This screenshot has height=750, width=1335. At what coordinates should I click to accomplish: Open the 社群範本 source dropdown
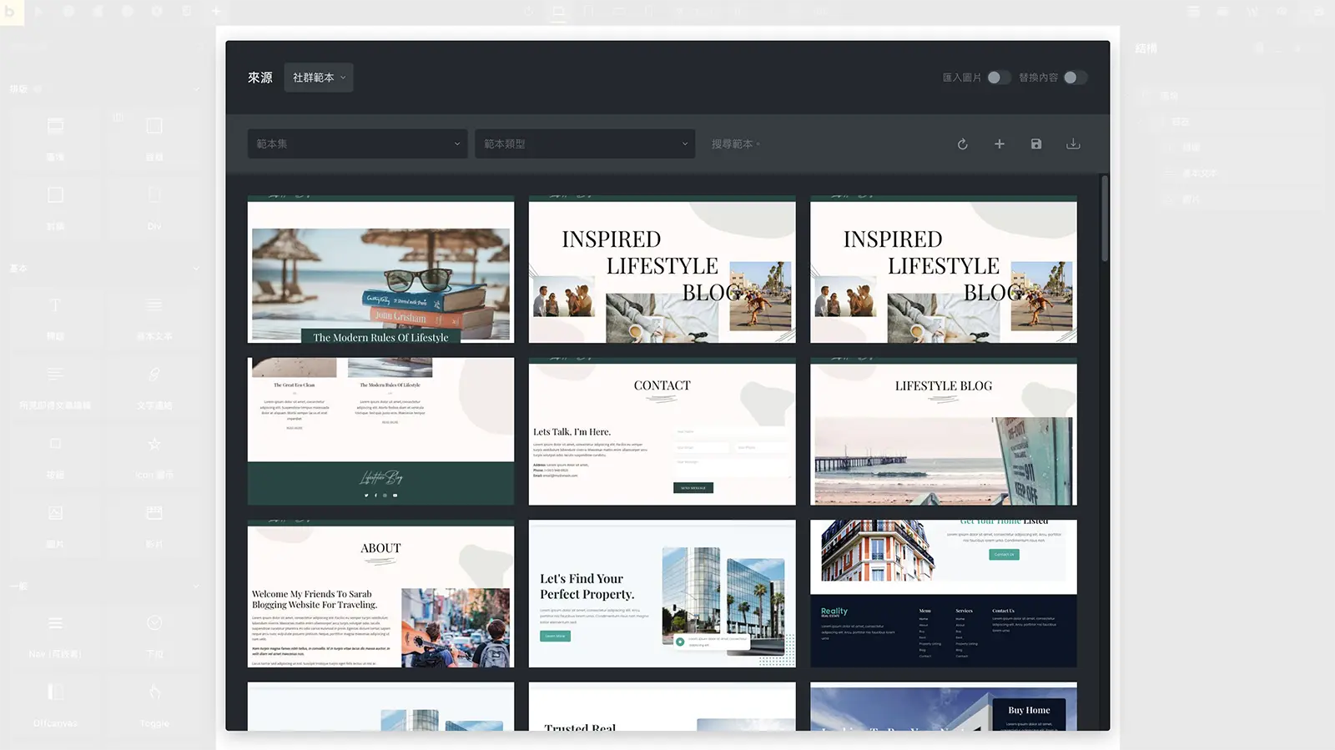318,78
